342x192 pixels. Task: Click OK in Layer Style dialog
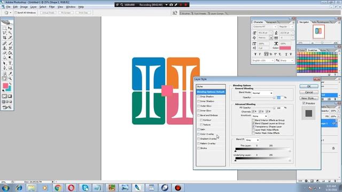(x=309, y=86)
